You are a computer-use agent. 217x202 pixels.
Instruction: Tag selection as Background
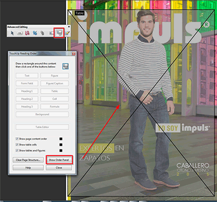[x=42, y=114]
